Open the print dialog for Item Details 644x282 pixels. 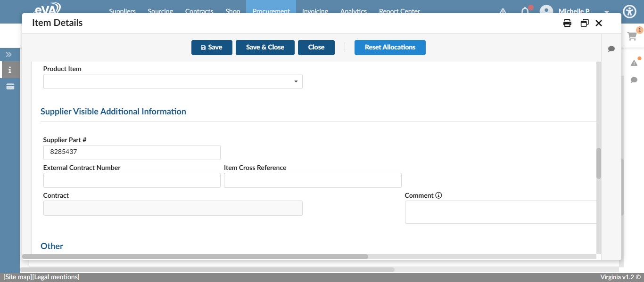point(567,23)
